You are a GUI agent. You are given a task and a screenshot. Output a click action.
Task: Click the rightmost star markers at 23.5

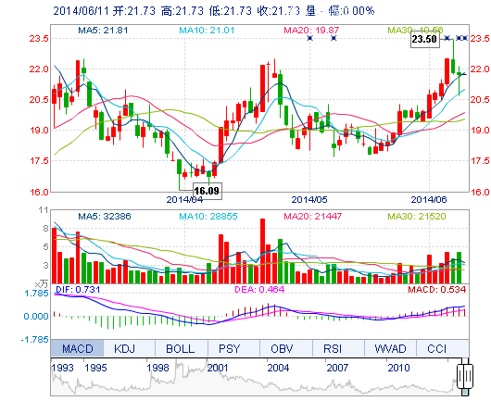[462, 38]
